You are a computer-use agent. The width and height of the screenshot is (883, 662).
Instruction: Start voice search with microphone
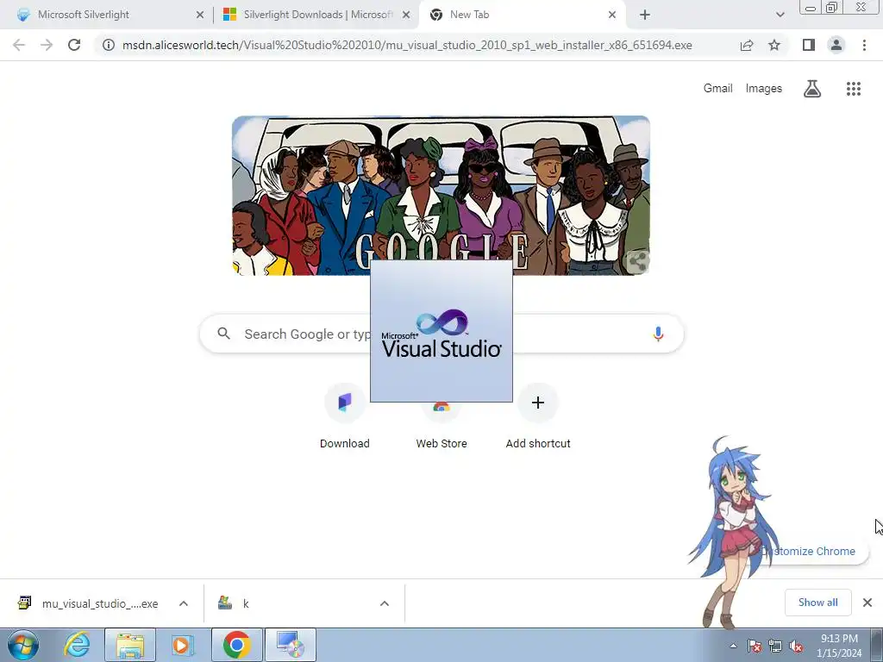(658, 334)
